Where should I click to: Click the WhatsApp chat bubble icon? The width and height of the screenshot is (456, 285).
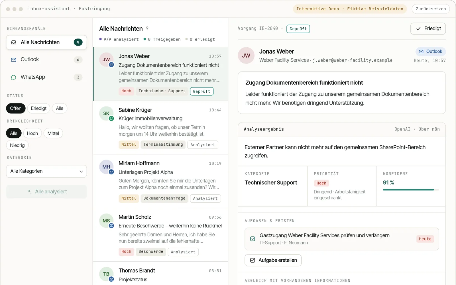point(13,77)
